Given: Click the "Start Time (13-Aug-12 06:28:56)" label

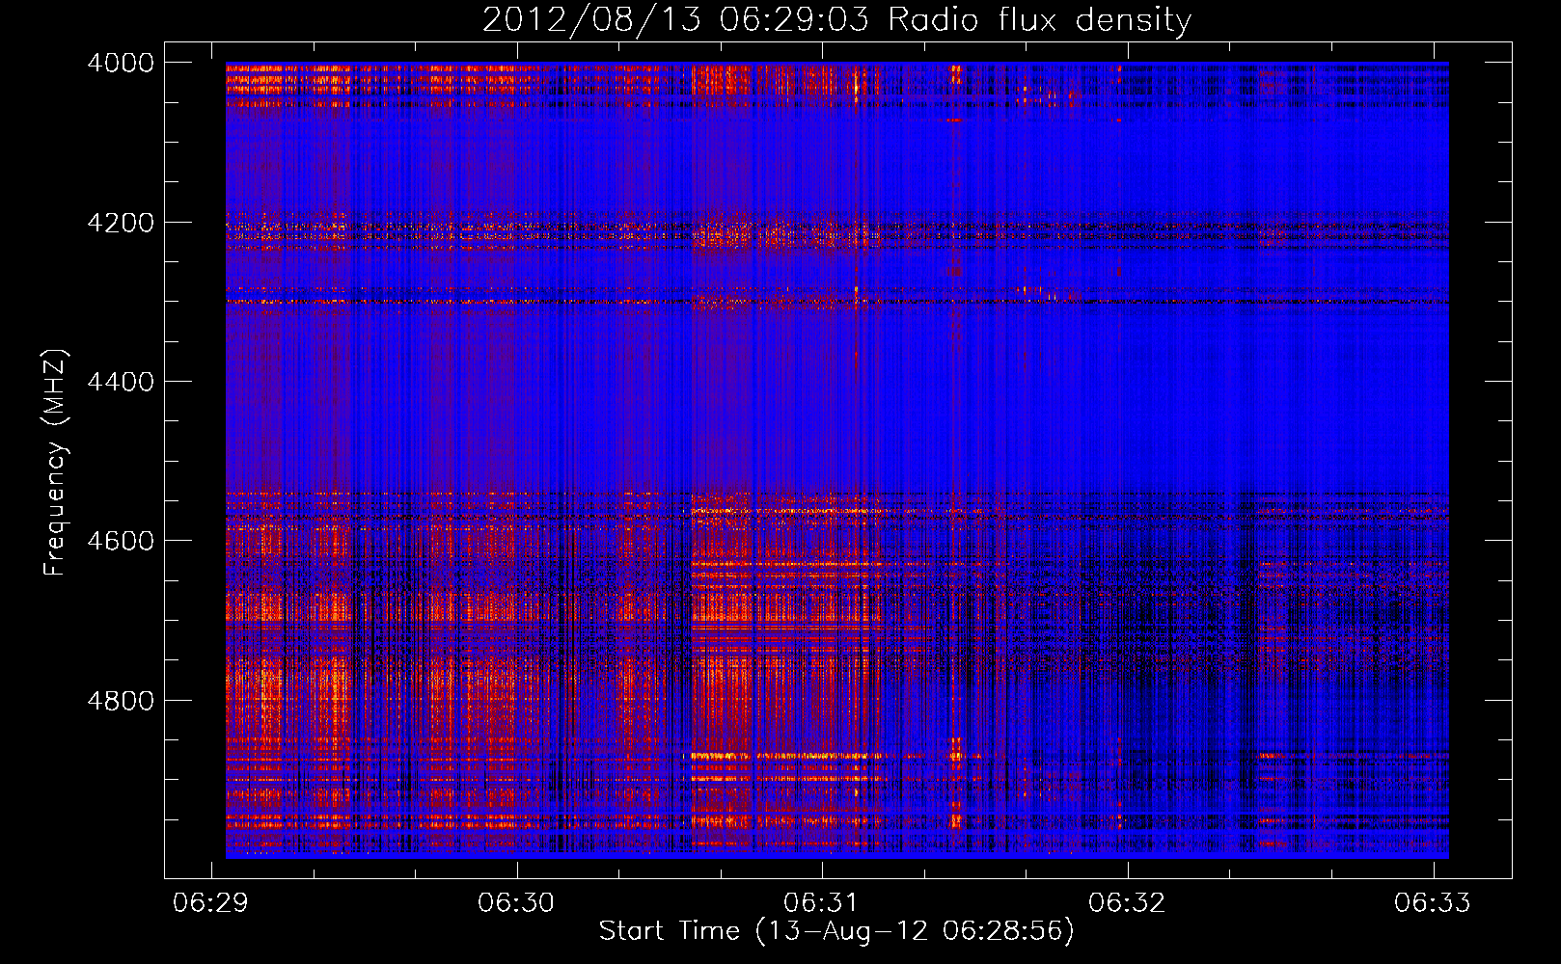Looking at the screenshot, I should pyautogui.click(x=836, y=930).
